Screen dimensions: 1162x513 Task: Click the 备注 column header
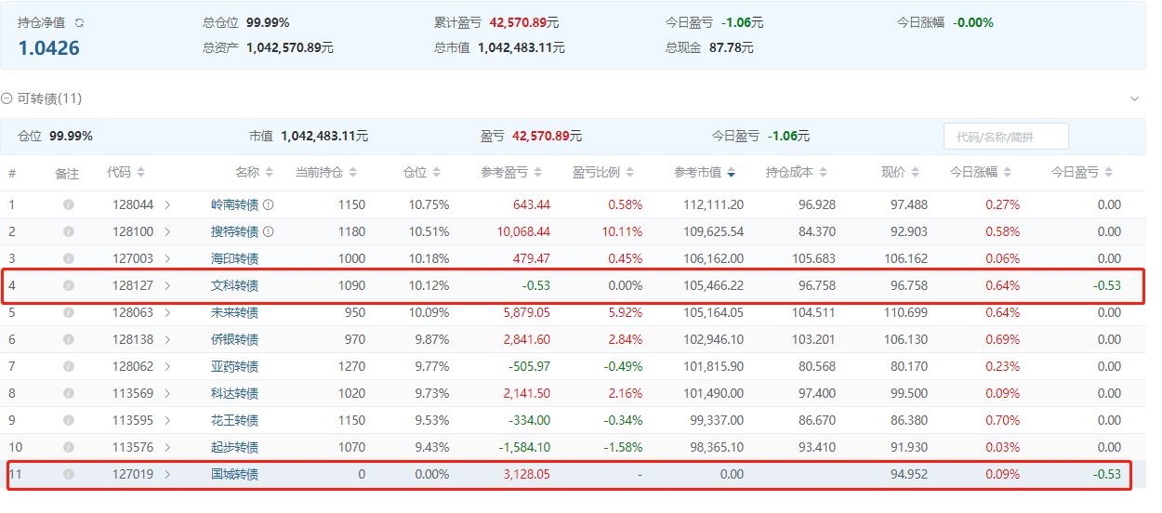click(67, 173)
